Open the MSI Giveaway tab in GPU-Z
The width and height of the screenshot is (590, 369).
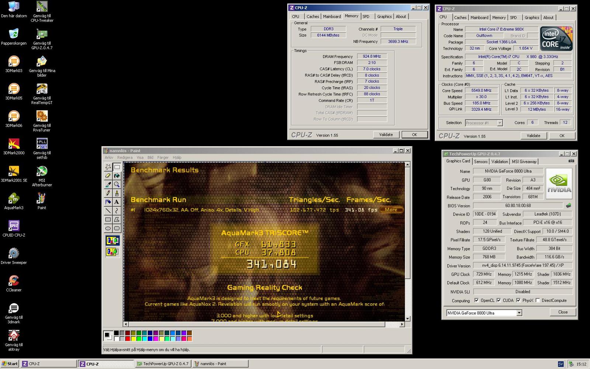[524, 162]
